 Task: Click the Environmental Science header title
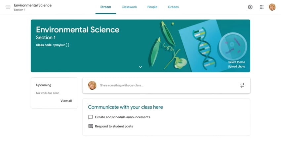click(33, 5)
